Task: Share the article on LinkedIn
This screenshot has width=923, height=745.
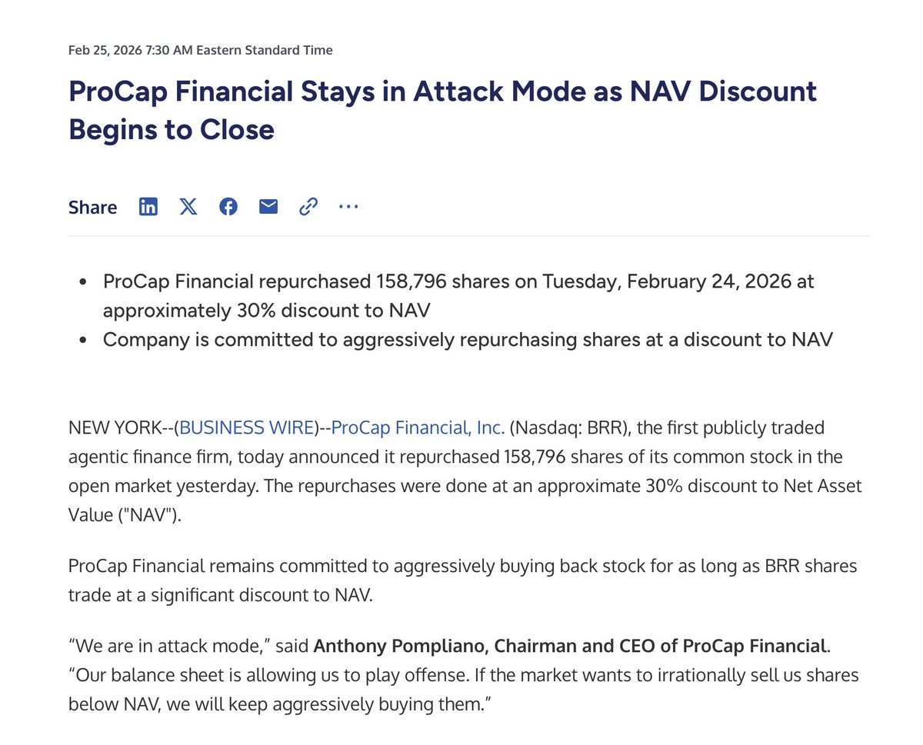Action: coord(148,207)
